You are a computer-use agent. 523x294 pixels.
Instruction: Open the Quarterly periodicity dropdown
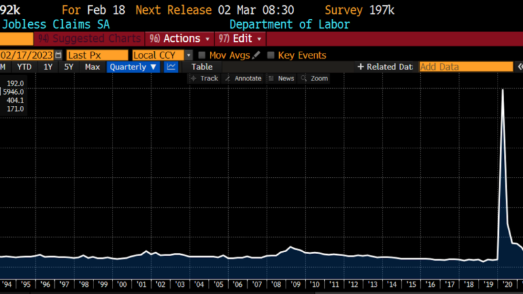click(133, 67)
